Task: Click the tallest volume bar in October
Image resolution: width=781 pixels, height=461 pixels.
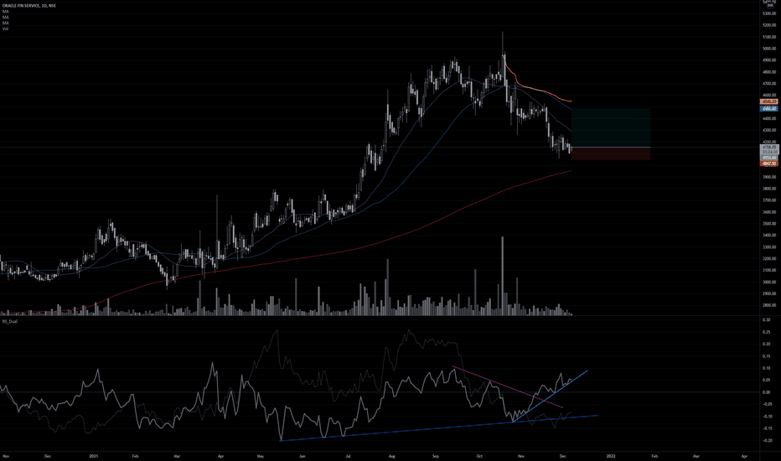Action: (502, 276)
